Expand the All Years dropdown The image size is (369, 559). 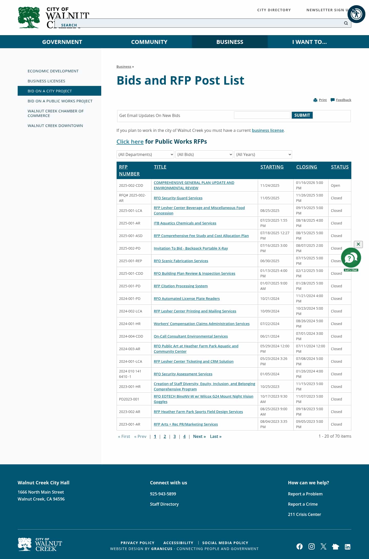coord(263,154)
